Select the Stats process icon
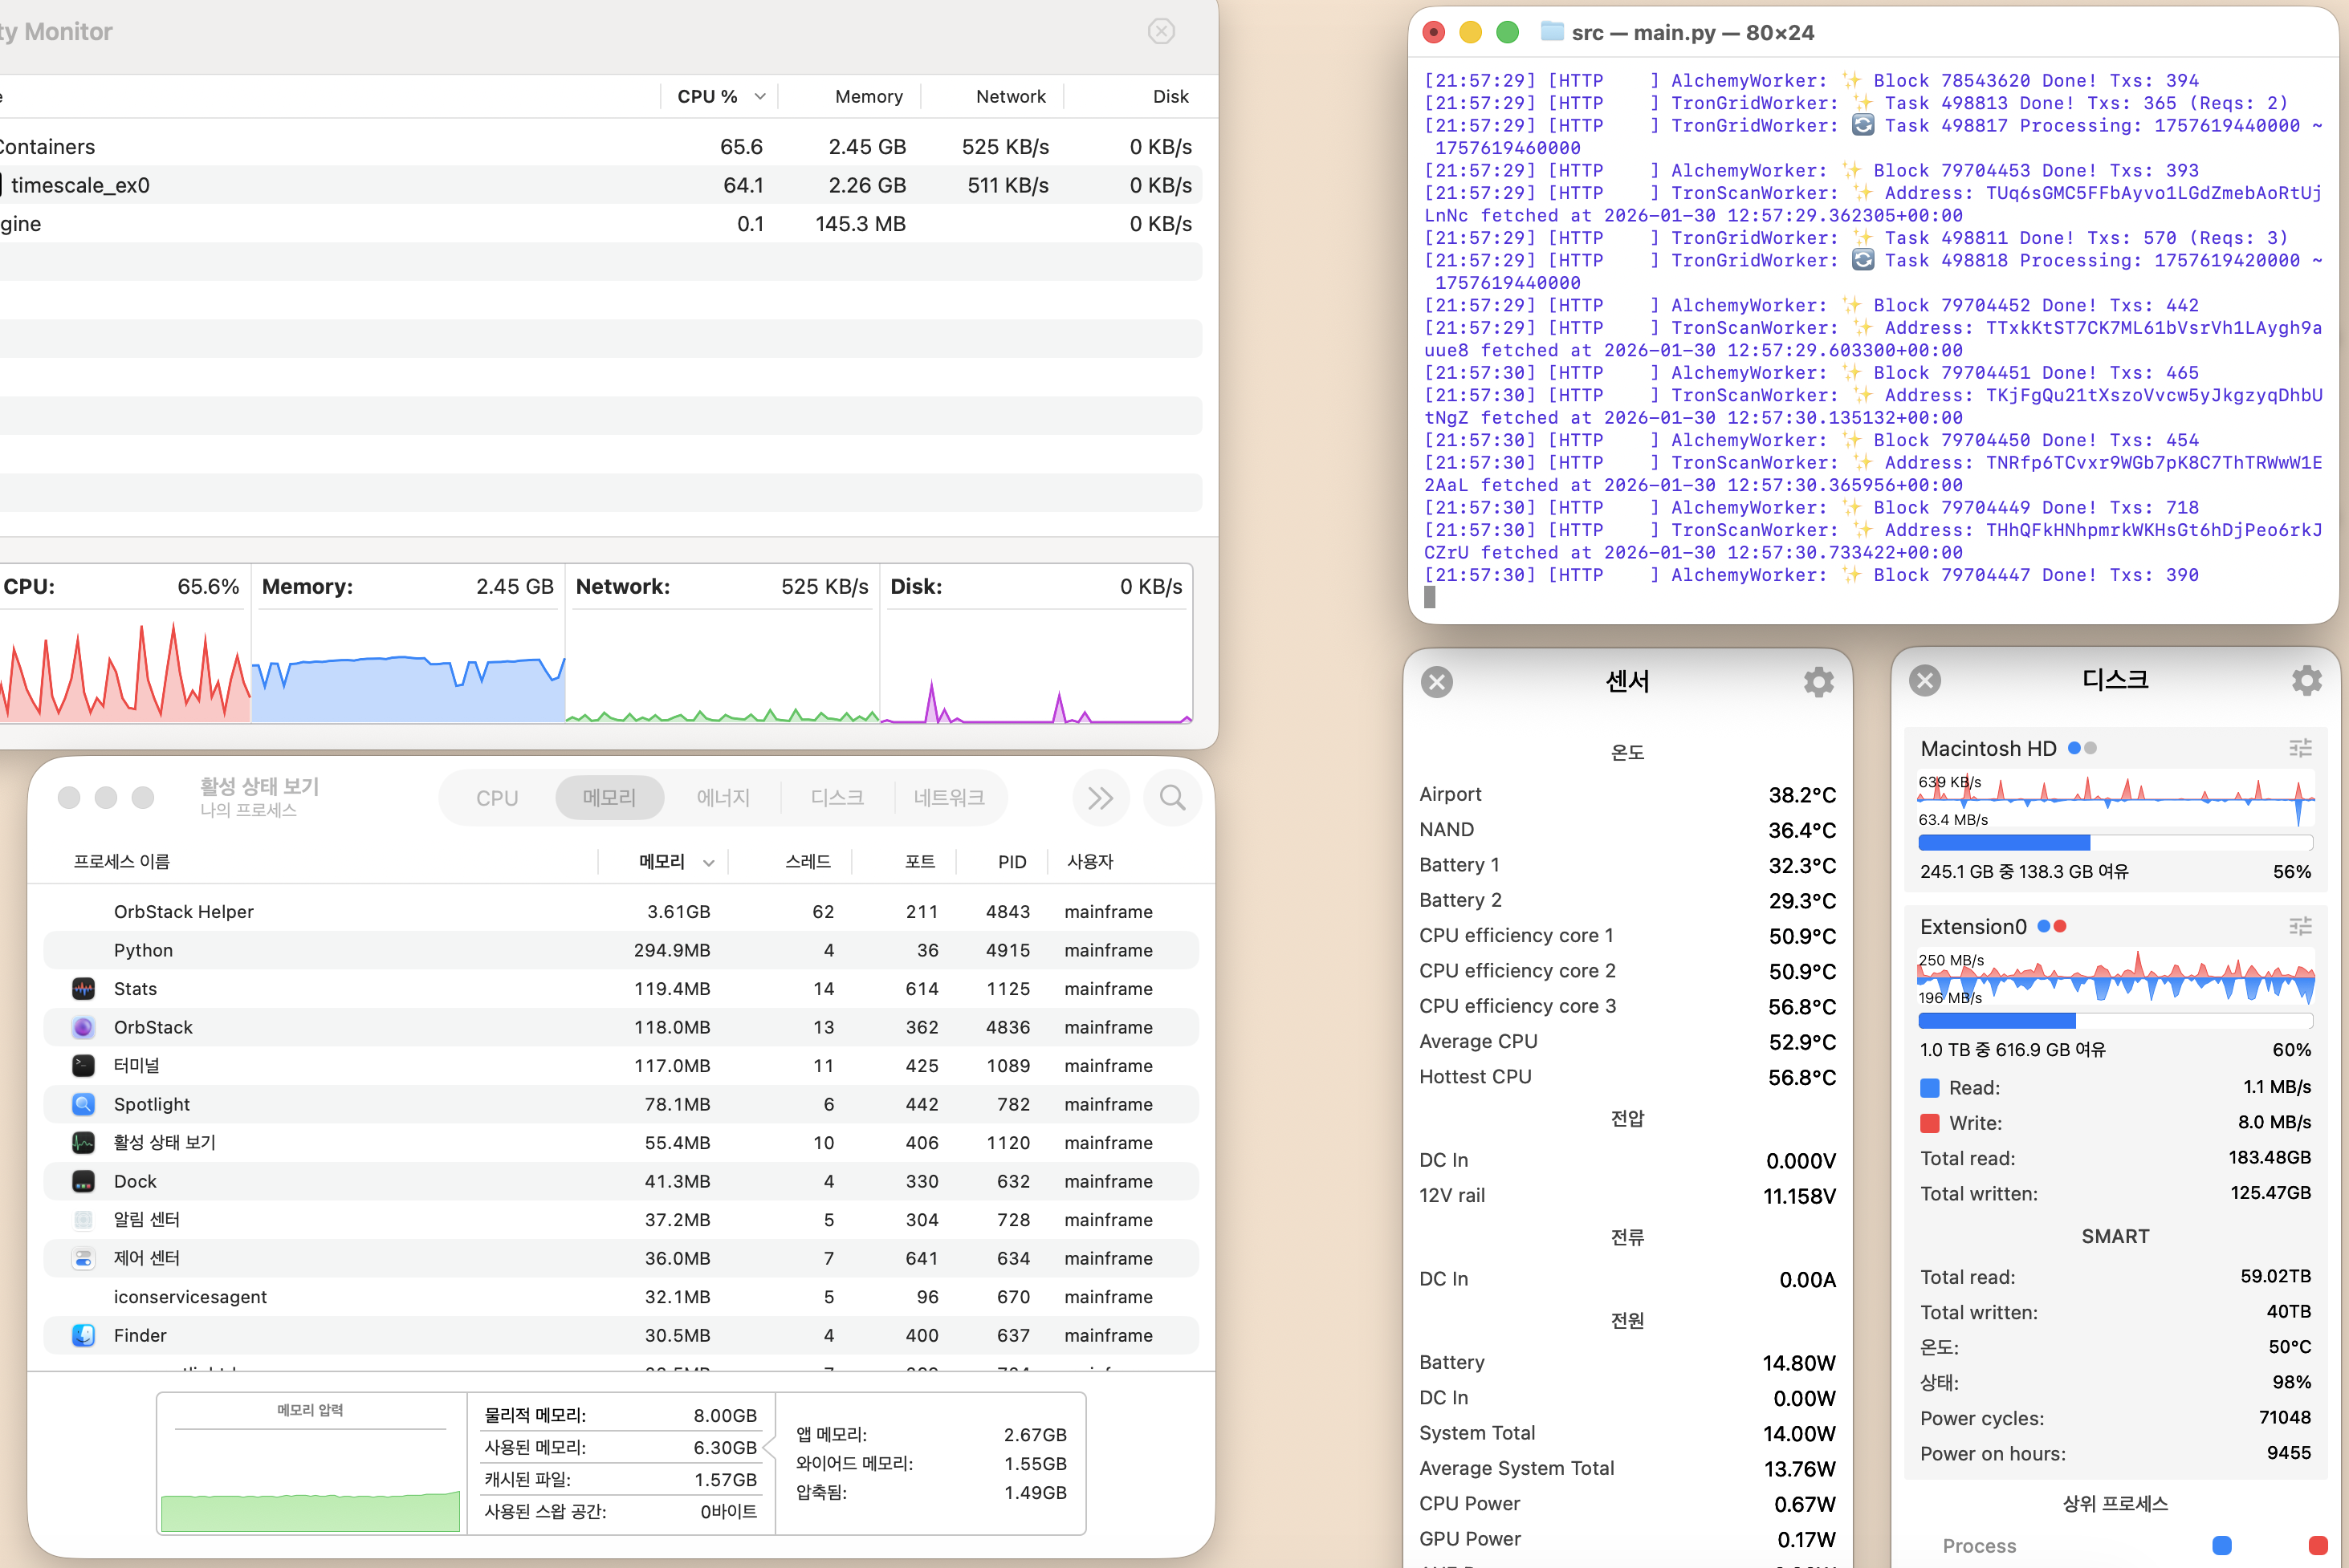Viewport: 2349px width, 1568px height. 83,989
